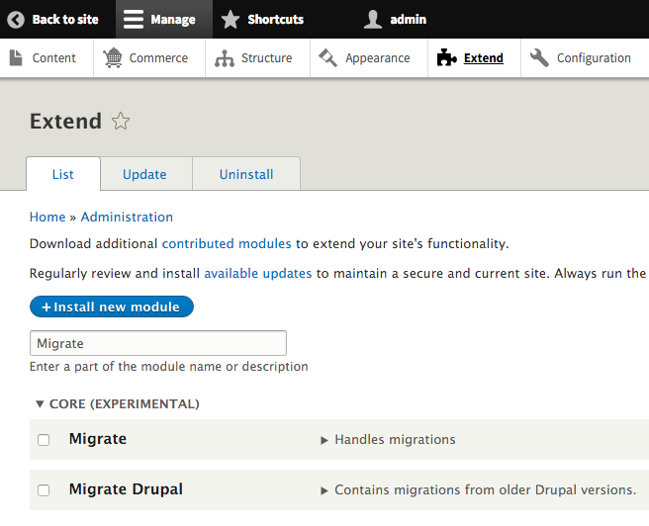The image size is (649, 526).
Task: Open the Appearance paintbrush icon
Action: tap(327, 58)
